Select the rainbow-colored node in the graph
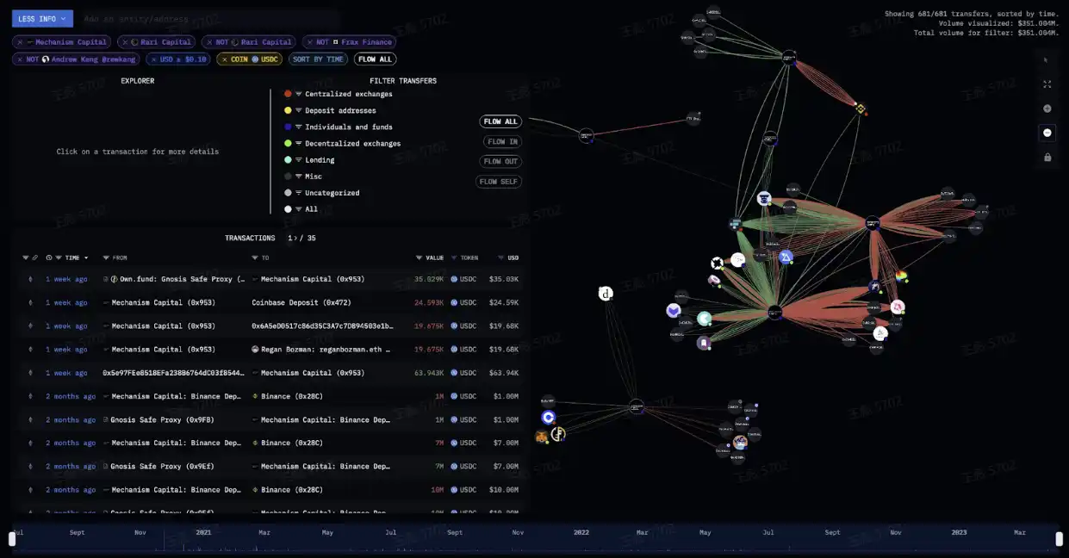The width and height of the screenshot is (1069, 558). coord(901,276)
